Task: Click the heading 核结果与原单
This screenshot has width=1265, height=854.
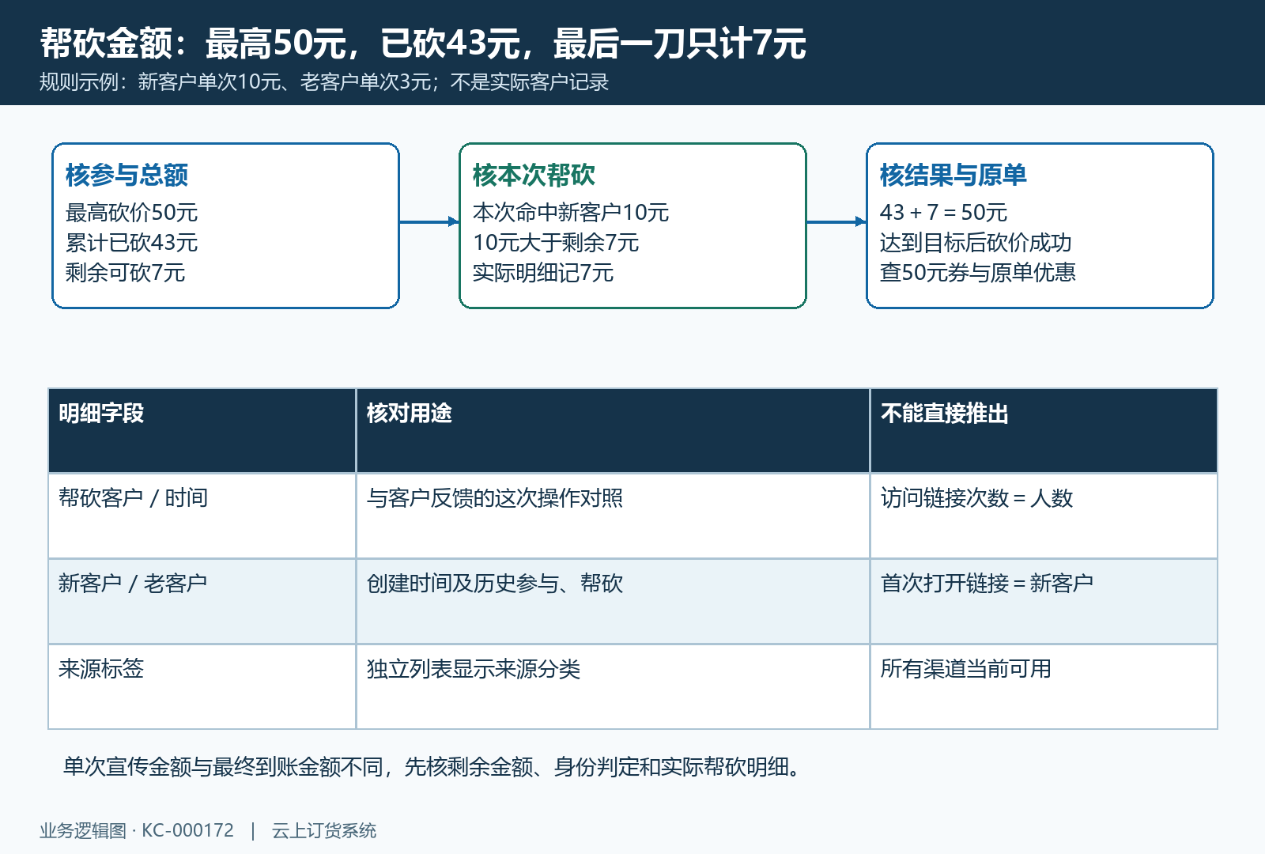Action: click(953, 175)
